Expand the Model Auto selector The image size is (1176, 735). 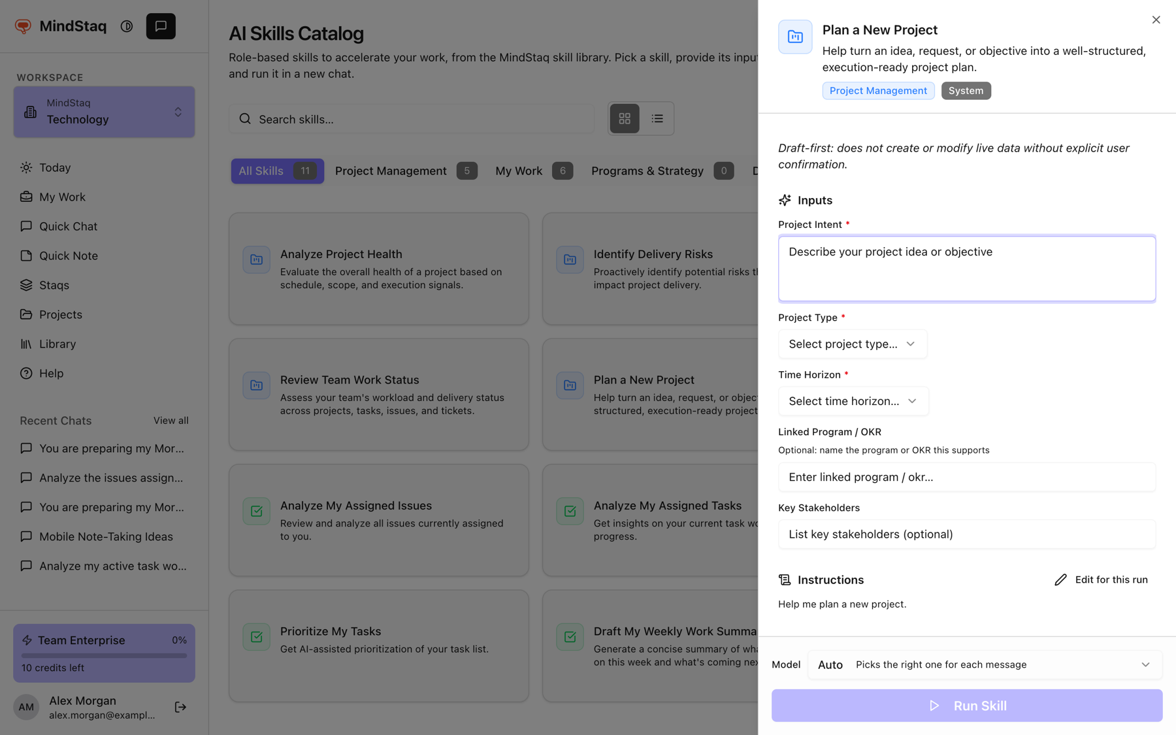click(985, 665)
